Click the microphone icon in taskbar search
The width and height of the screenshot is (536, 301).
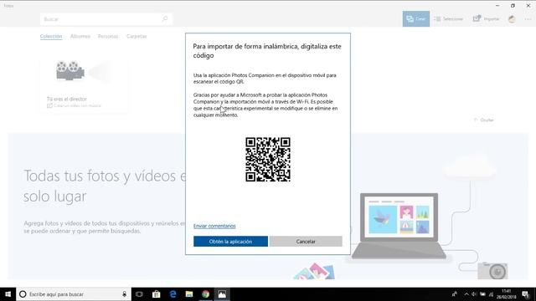pos(125,293)
